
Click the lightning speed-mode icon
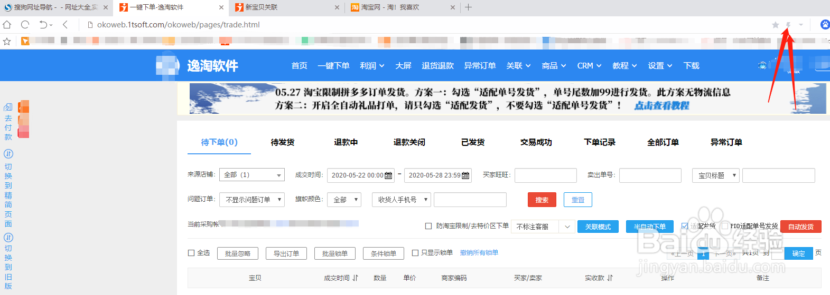788,25
